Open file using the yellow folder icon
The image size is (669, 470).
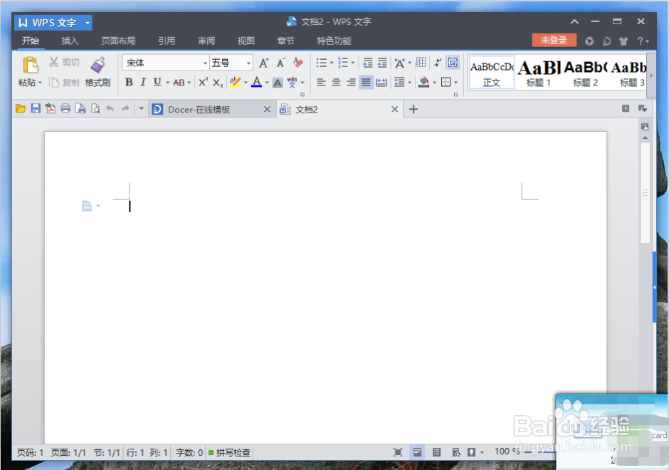pyautogui.click(x=21, y=109)
